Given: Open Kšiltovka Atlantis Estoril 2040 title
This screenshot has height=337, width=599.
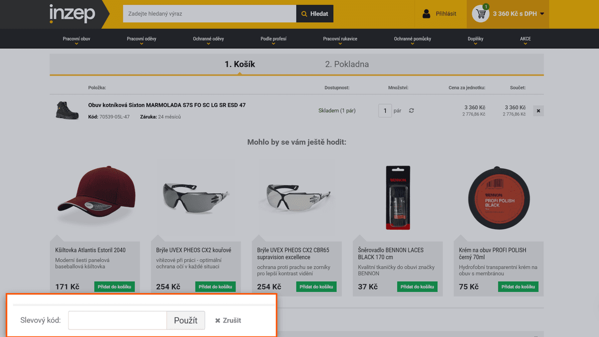Looking at the screenshot, I should pos(90,250).
